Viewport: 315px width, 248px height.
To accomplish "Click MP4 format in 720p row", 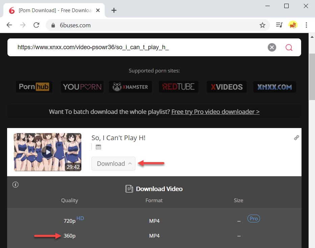I will (154, 221).
